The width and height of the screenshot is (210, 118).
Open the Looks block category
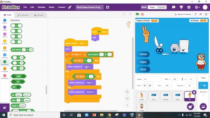5,28
